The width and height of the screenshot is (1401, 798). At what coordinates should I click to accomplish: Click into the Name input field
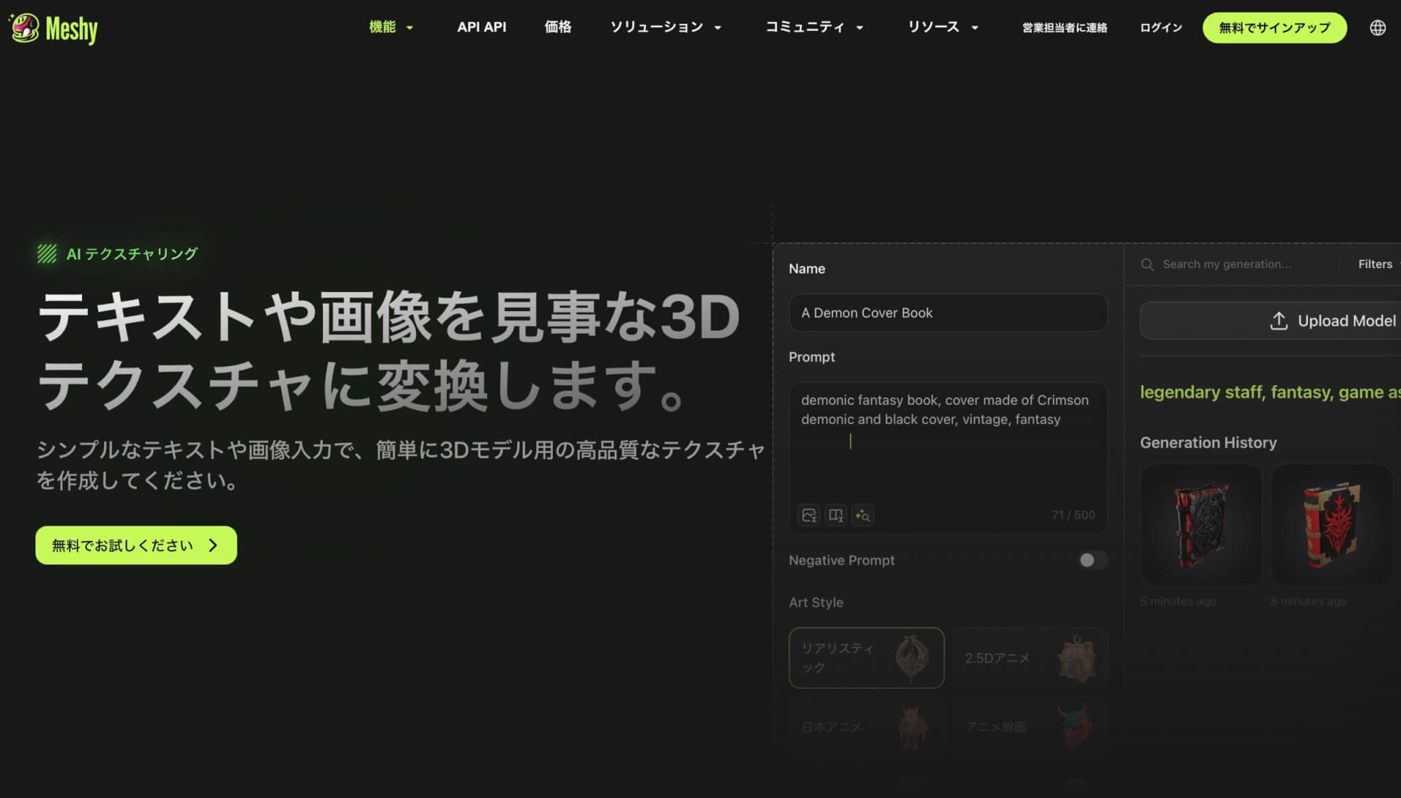[x=947, y=312]
